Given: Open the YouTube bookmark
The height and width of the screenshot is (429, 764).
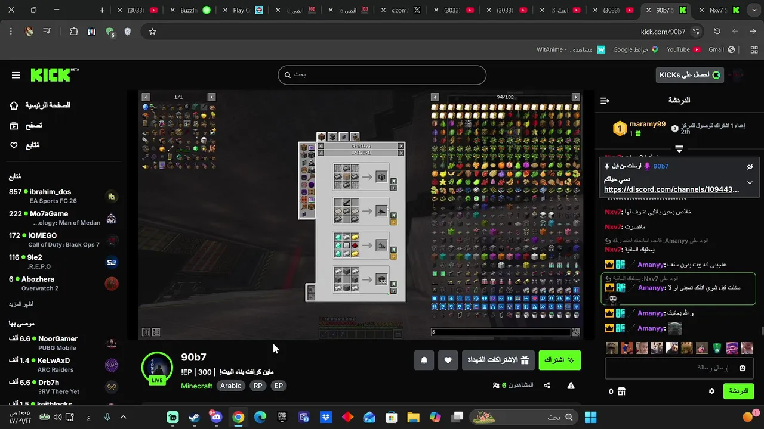Looking at the screenshot, I should pyautogui.click(x=683, y=50).
